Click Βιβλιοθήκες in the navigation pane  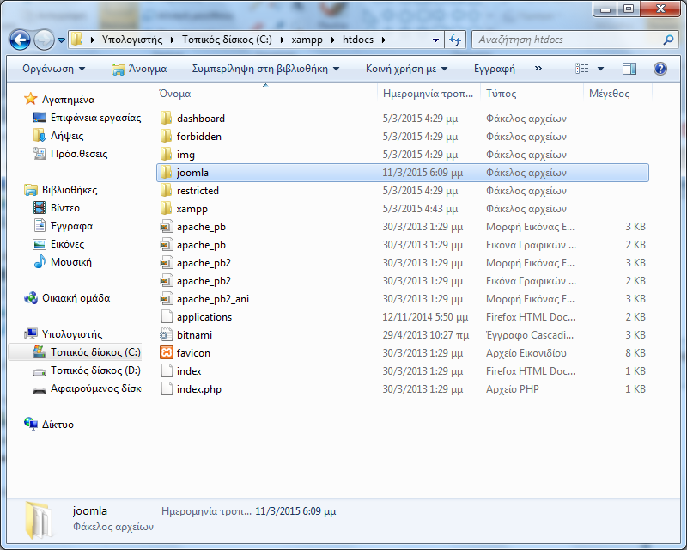[x=70, y=190]
